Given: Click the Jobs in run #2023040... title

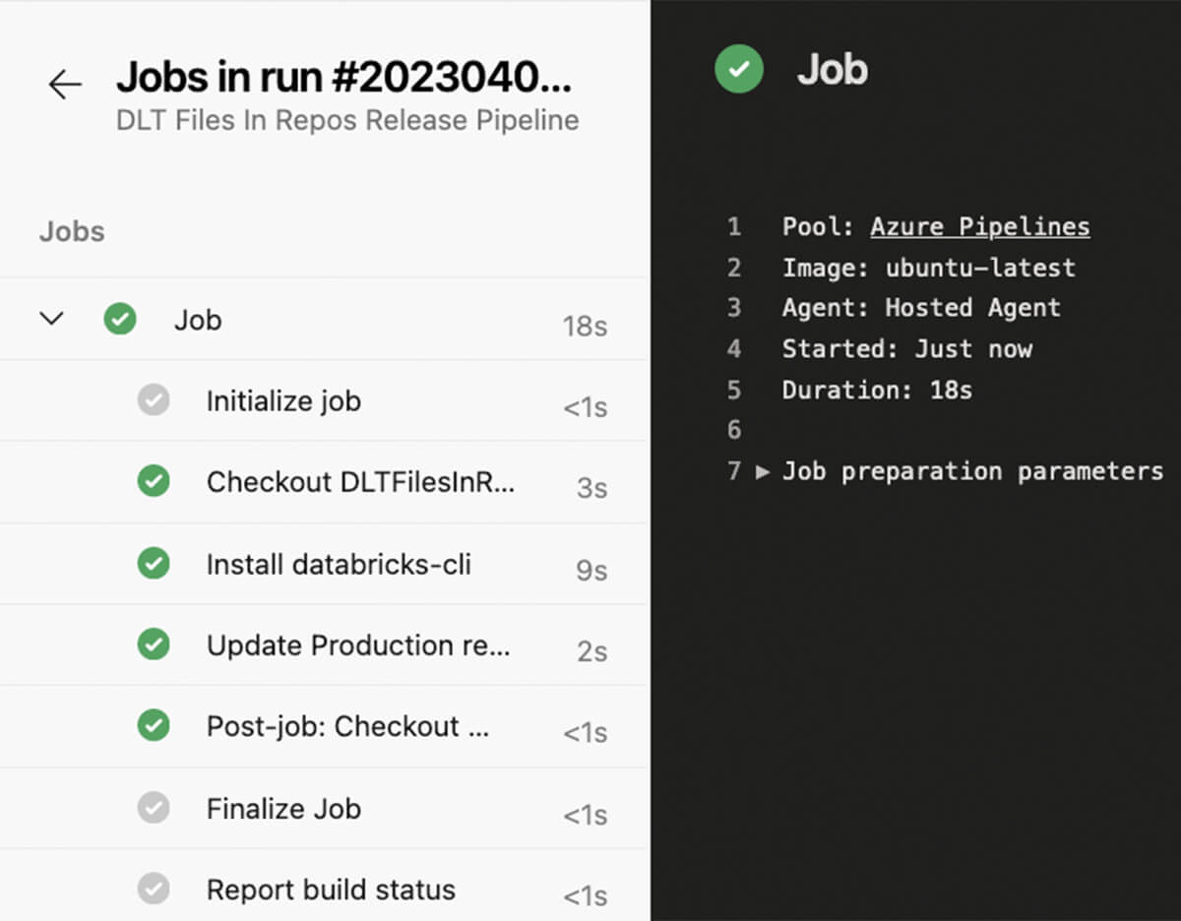Looking at the screenshot, I should pos(343,78).
